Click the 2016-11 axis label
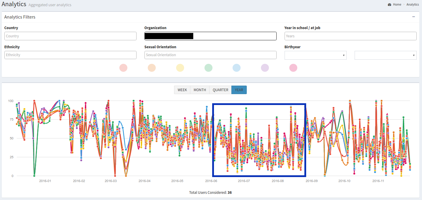The height and width of the screenshot is (200, 422). tap(378, 181)
